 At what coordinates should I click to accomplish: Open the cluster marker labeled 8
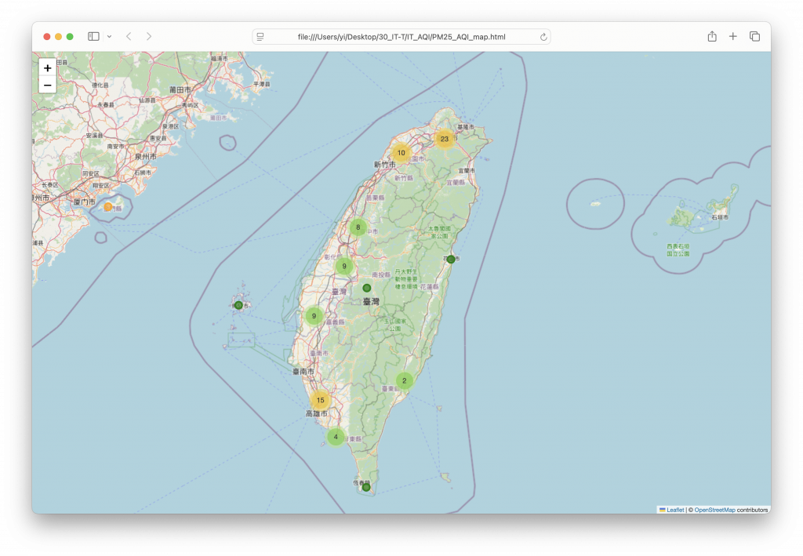(x=358, y=227)
